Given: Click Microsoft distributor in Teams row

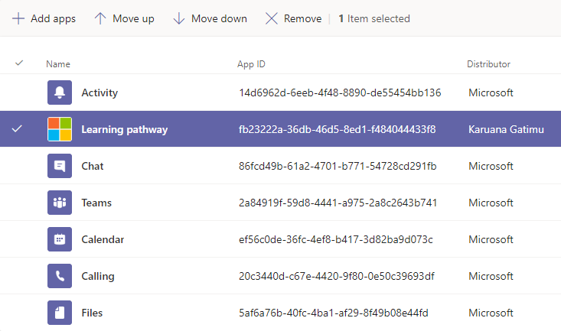Looking at the screenshot, I should pos(491,203).
